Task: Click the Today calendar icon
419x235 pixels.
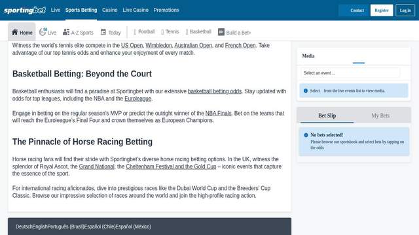Action: (x=103, y=32)
